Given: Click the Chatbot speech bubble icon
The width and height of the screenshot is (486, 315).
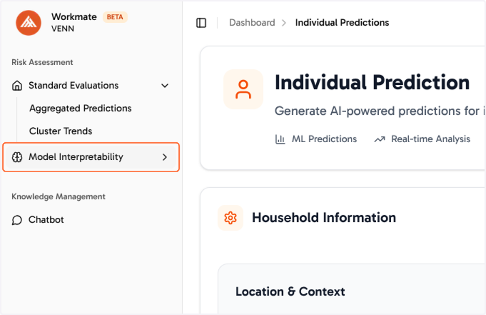Looking at the screenshot, I should pos(17,220).
